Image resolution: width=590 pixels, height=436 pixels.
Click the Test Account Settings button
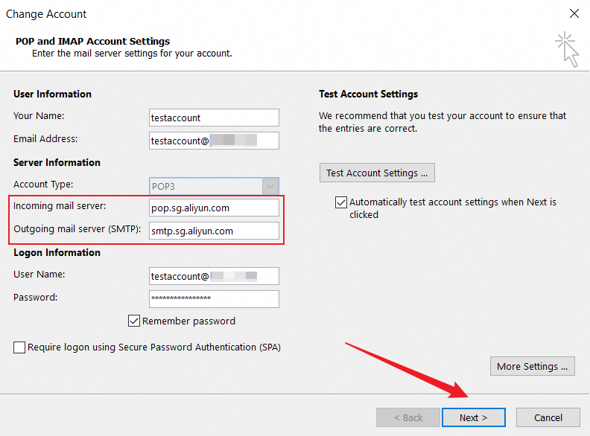(x=377, y=173)
